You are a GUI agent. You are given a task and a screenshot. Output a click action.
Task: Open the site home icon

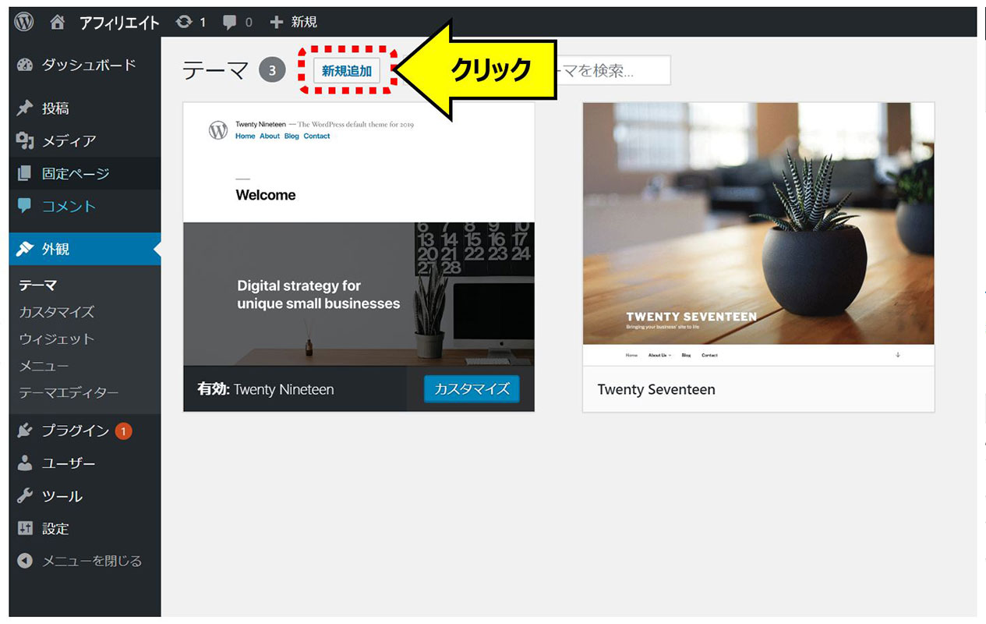tap(58, 22)
